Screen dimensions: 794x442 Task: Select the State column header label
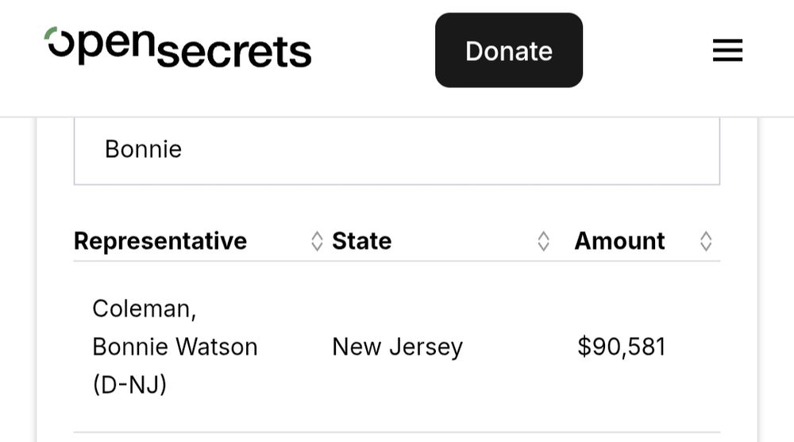pyautogui.click(x=361, y=241)
